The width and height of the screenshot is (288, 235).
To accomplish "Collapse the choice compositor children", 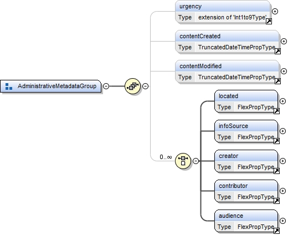I will coord(196,161).
